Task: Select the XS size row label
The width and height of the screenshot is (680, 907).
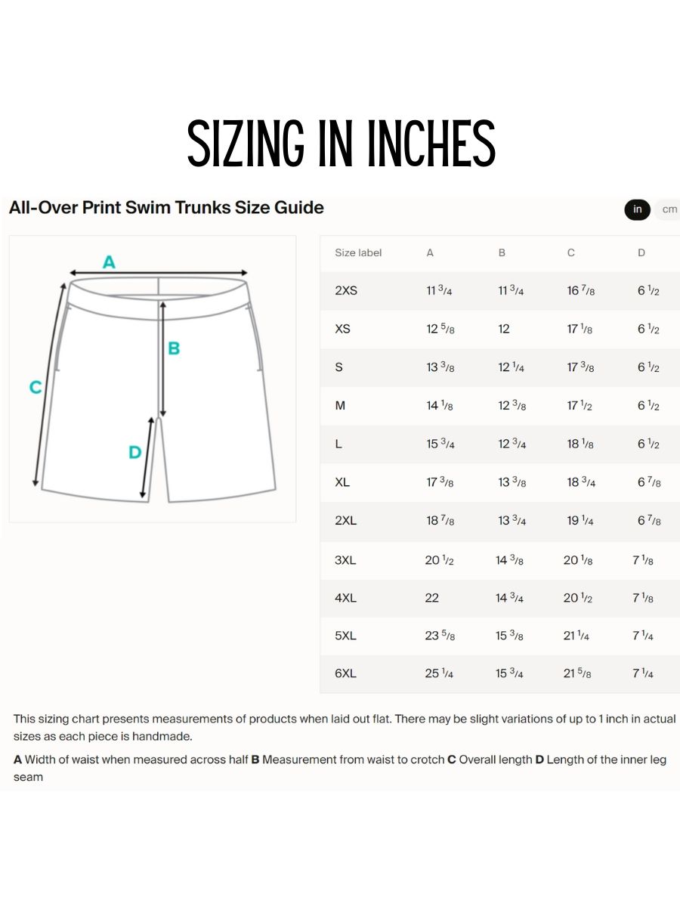Action: pos(342,329)
